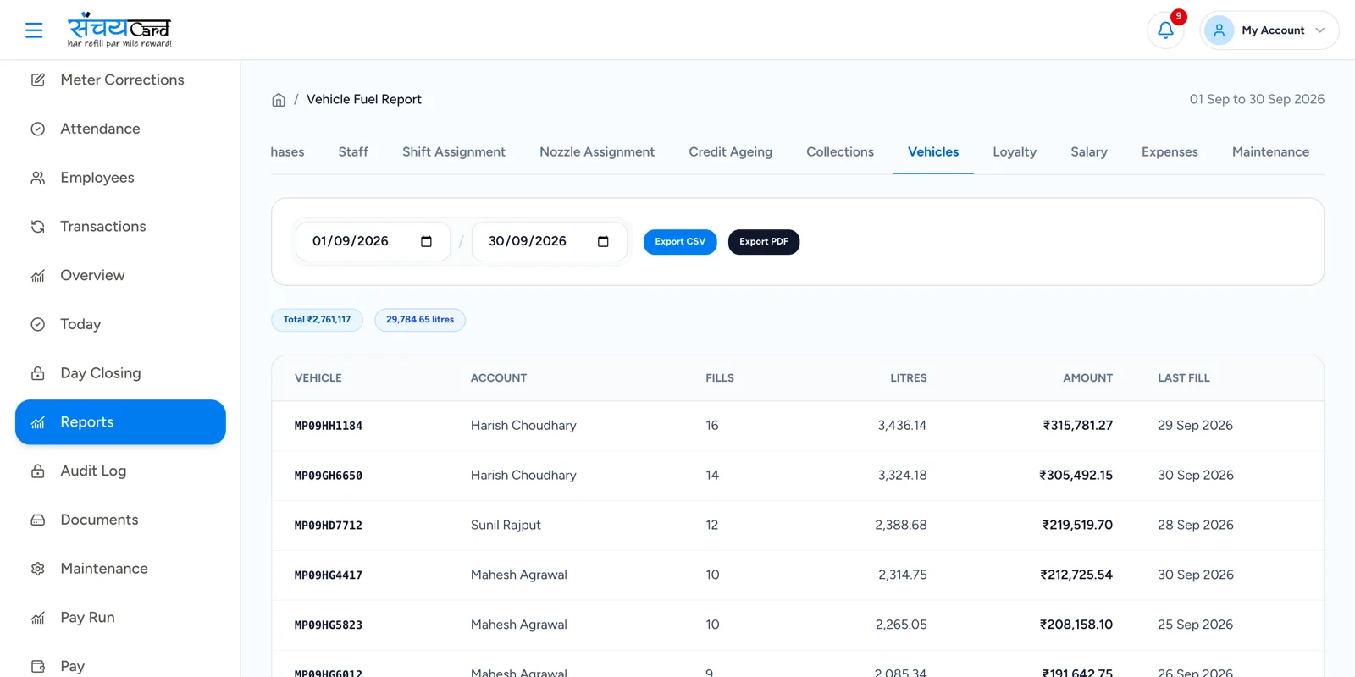
Task: Click the Staff tab
Action: pos(353,152)
